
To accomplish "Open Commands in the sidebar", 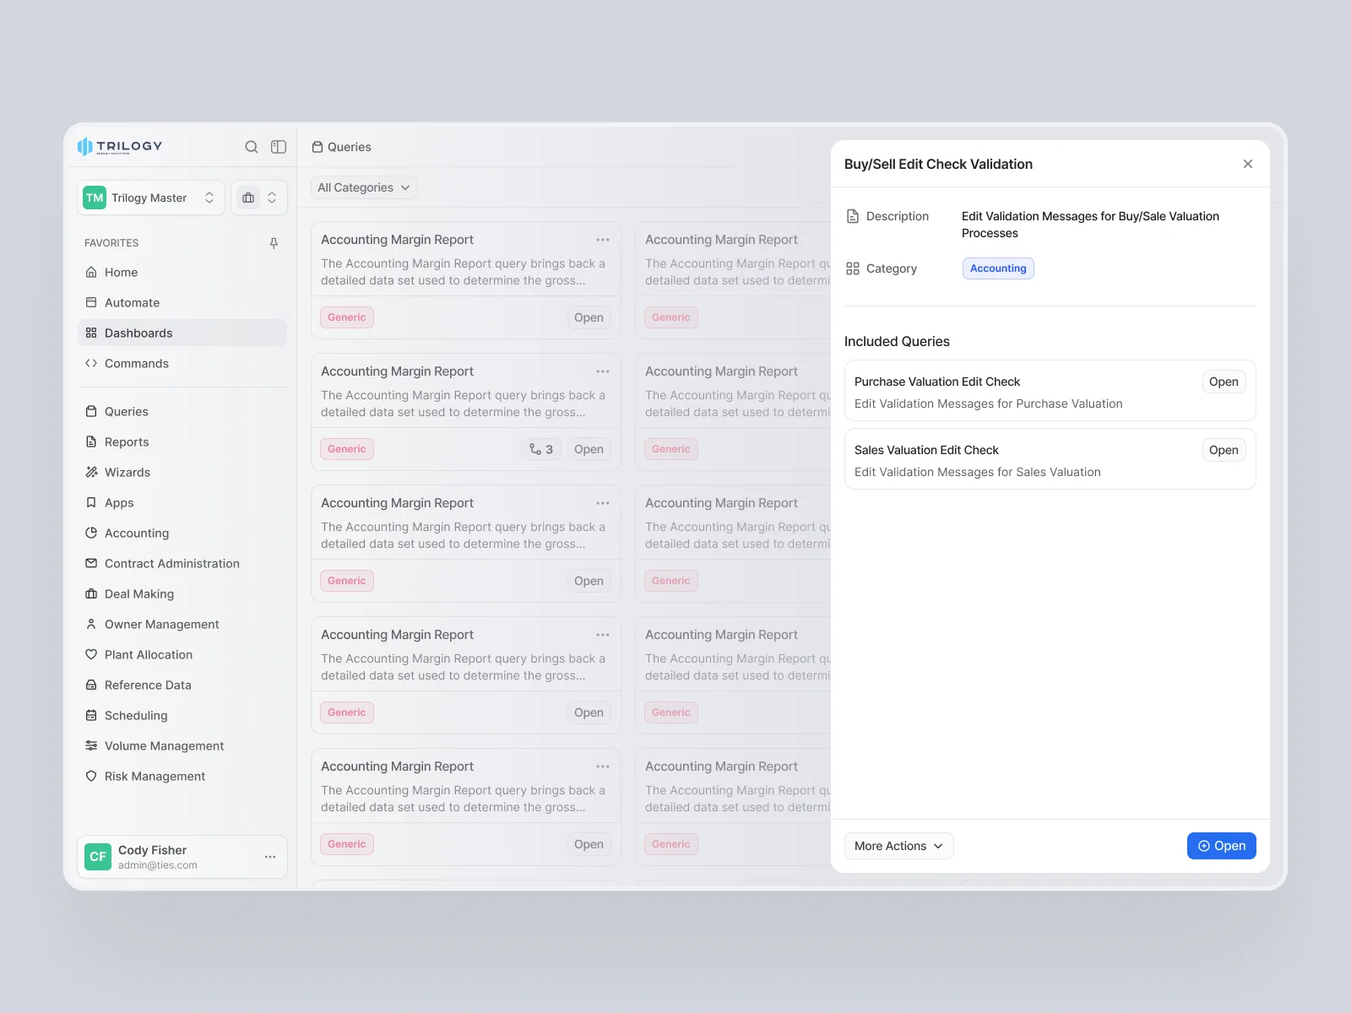I will click(182, 363).
